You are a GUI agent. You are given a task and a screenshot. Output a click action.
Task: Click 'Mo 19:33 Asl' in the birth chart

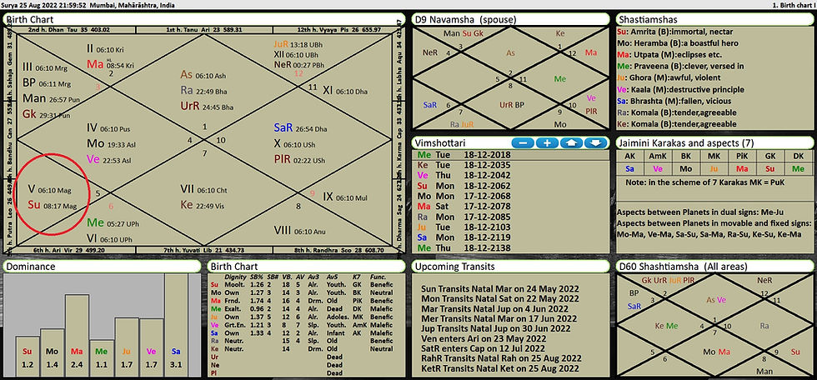click(x=109, y=143)
